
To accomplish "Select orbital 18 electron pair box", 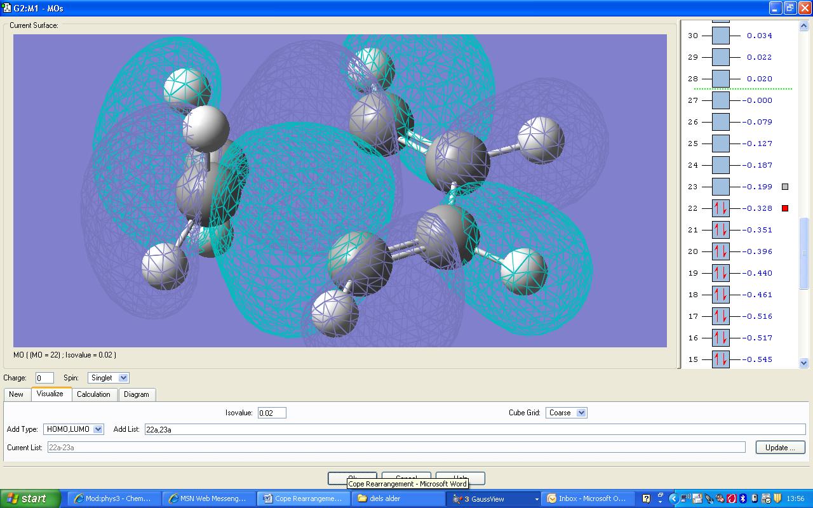I will [720, 295].
